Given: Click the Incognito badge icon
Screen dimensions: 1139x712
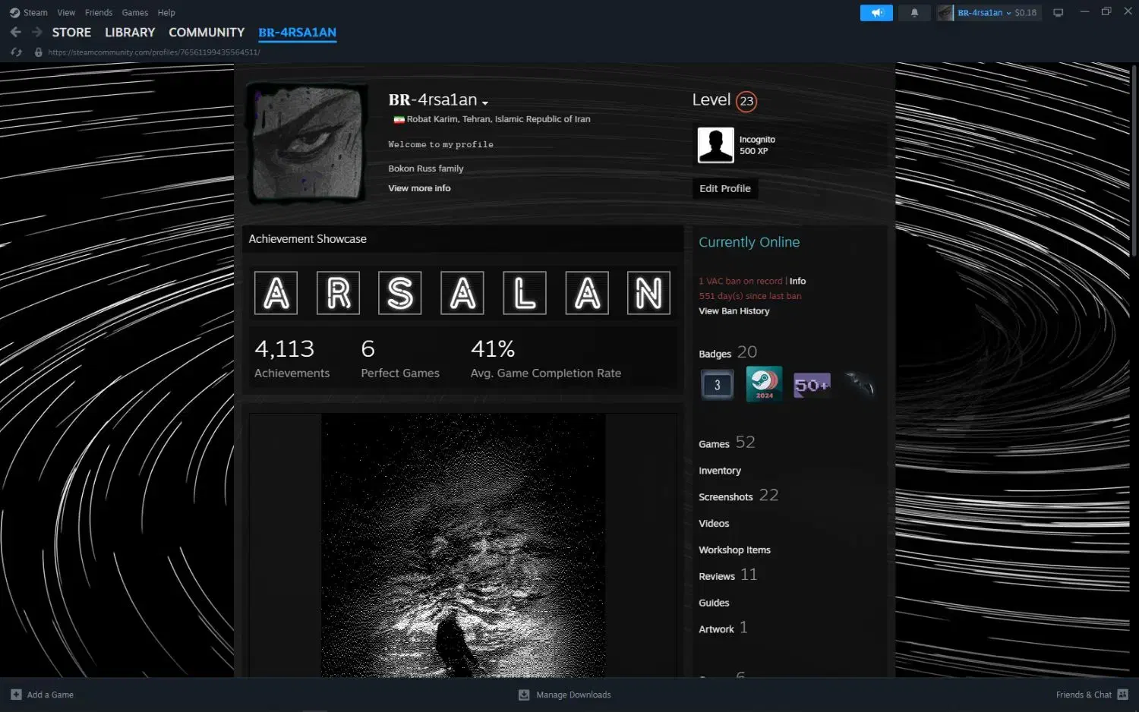Looking at the screenshot, I should pyautogui.click(x=715, y=145).
